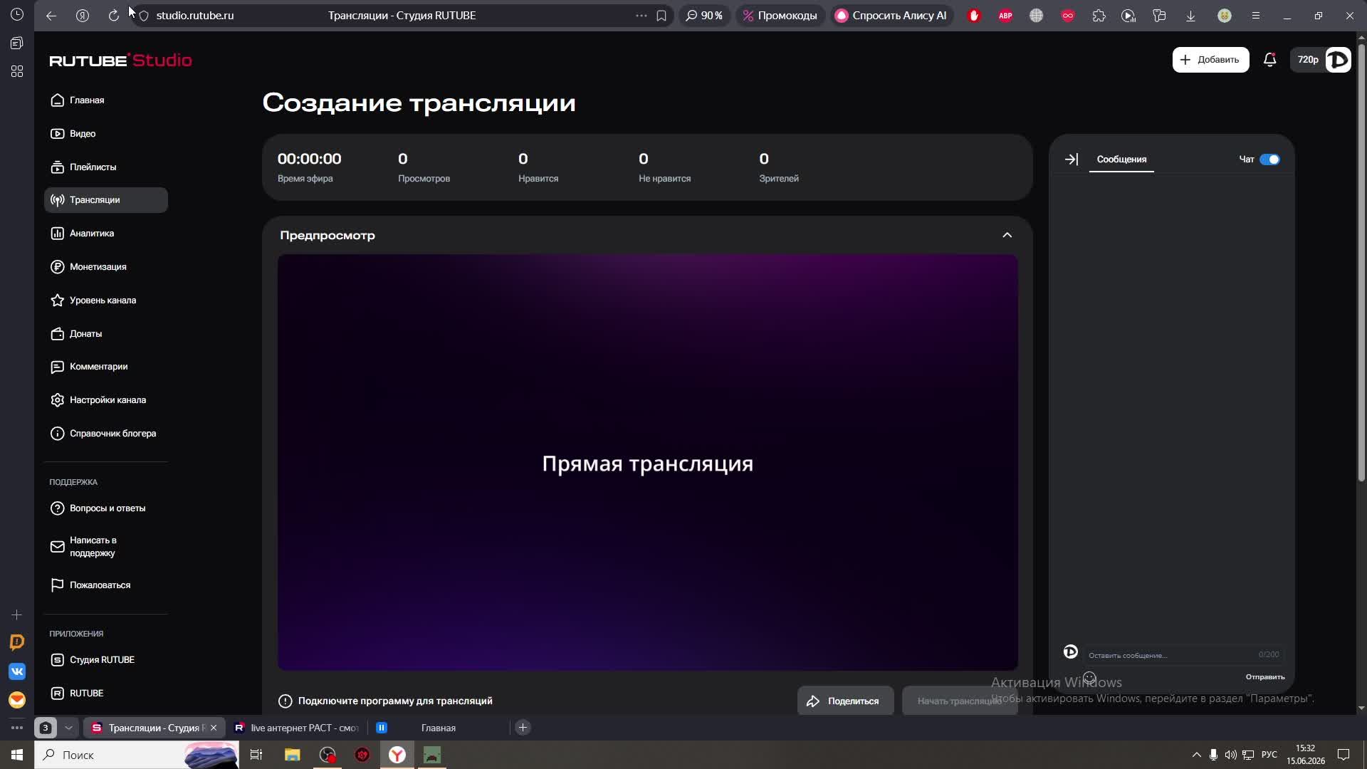The height and width of the screenshot is (769, 1367).
Task: Click the volume icon in system tray
Action: pos(1230,755)
